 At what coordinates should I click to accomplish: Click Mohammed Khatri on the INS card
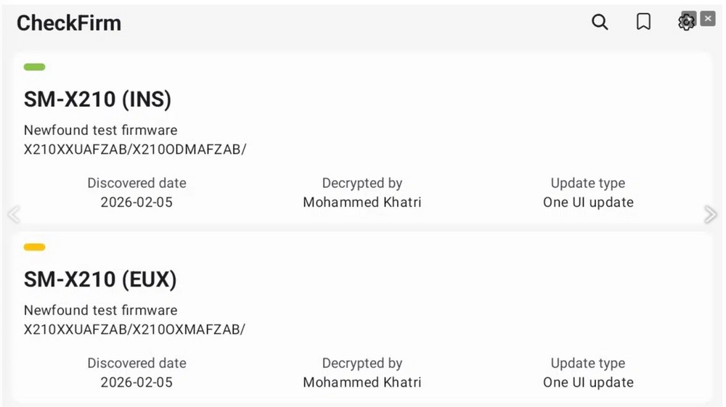(x=362, y=202)
